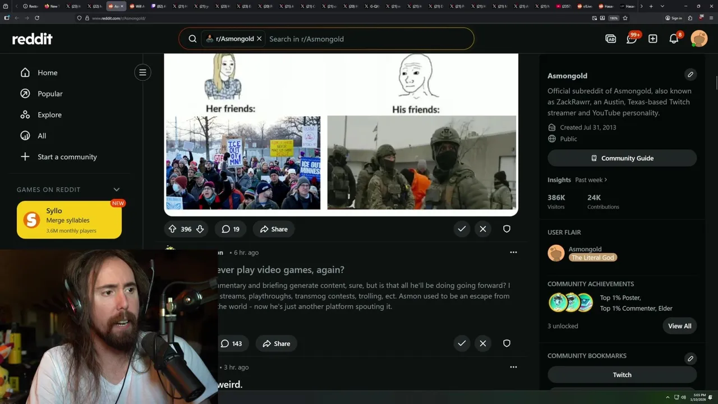Open chat with 99+ badge
The image size is (718, 404).
[x=632, y=39]
